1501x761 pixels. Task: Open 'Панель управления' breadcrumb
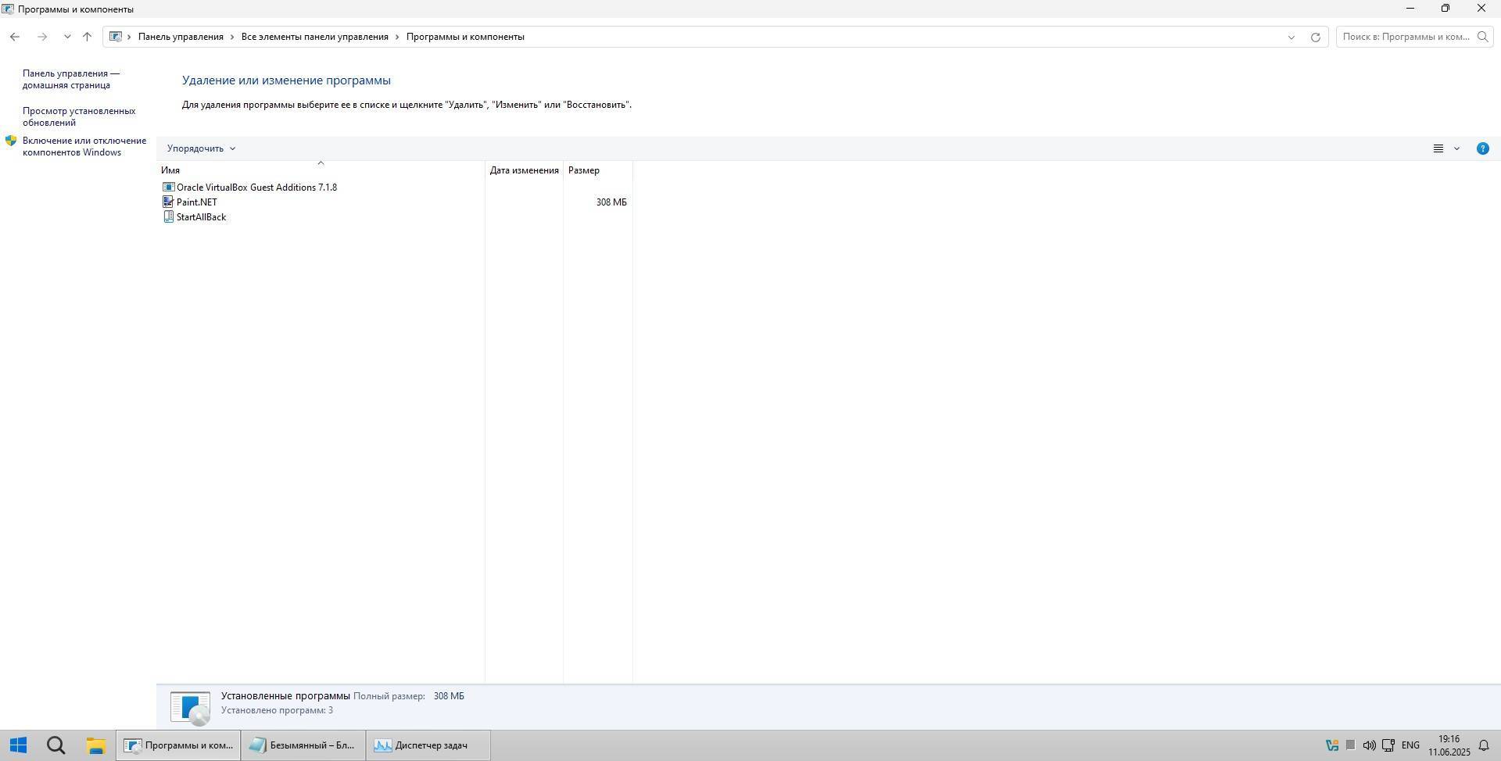(x=181, y=37)
